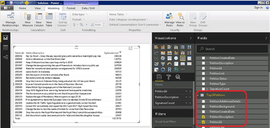Click Sign in link

point(258,7)
